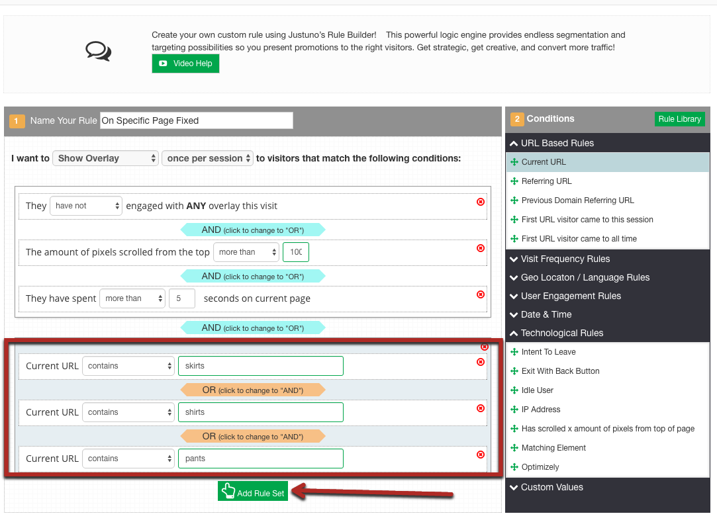Click the drag icon beside Referring URL
The image size is (717, 528).
point(514,181)
